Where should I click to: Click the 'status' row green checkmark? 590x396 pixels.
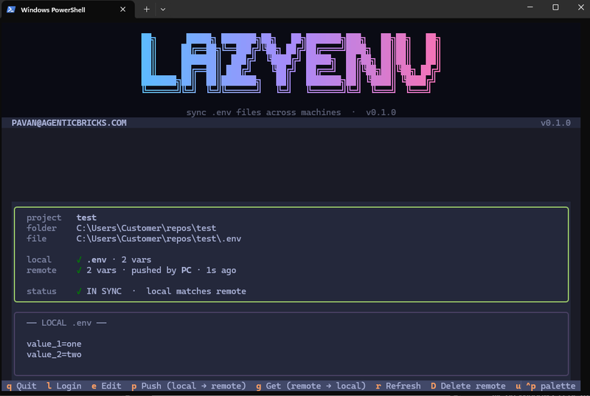point(79,291)
